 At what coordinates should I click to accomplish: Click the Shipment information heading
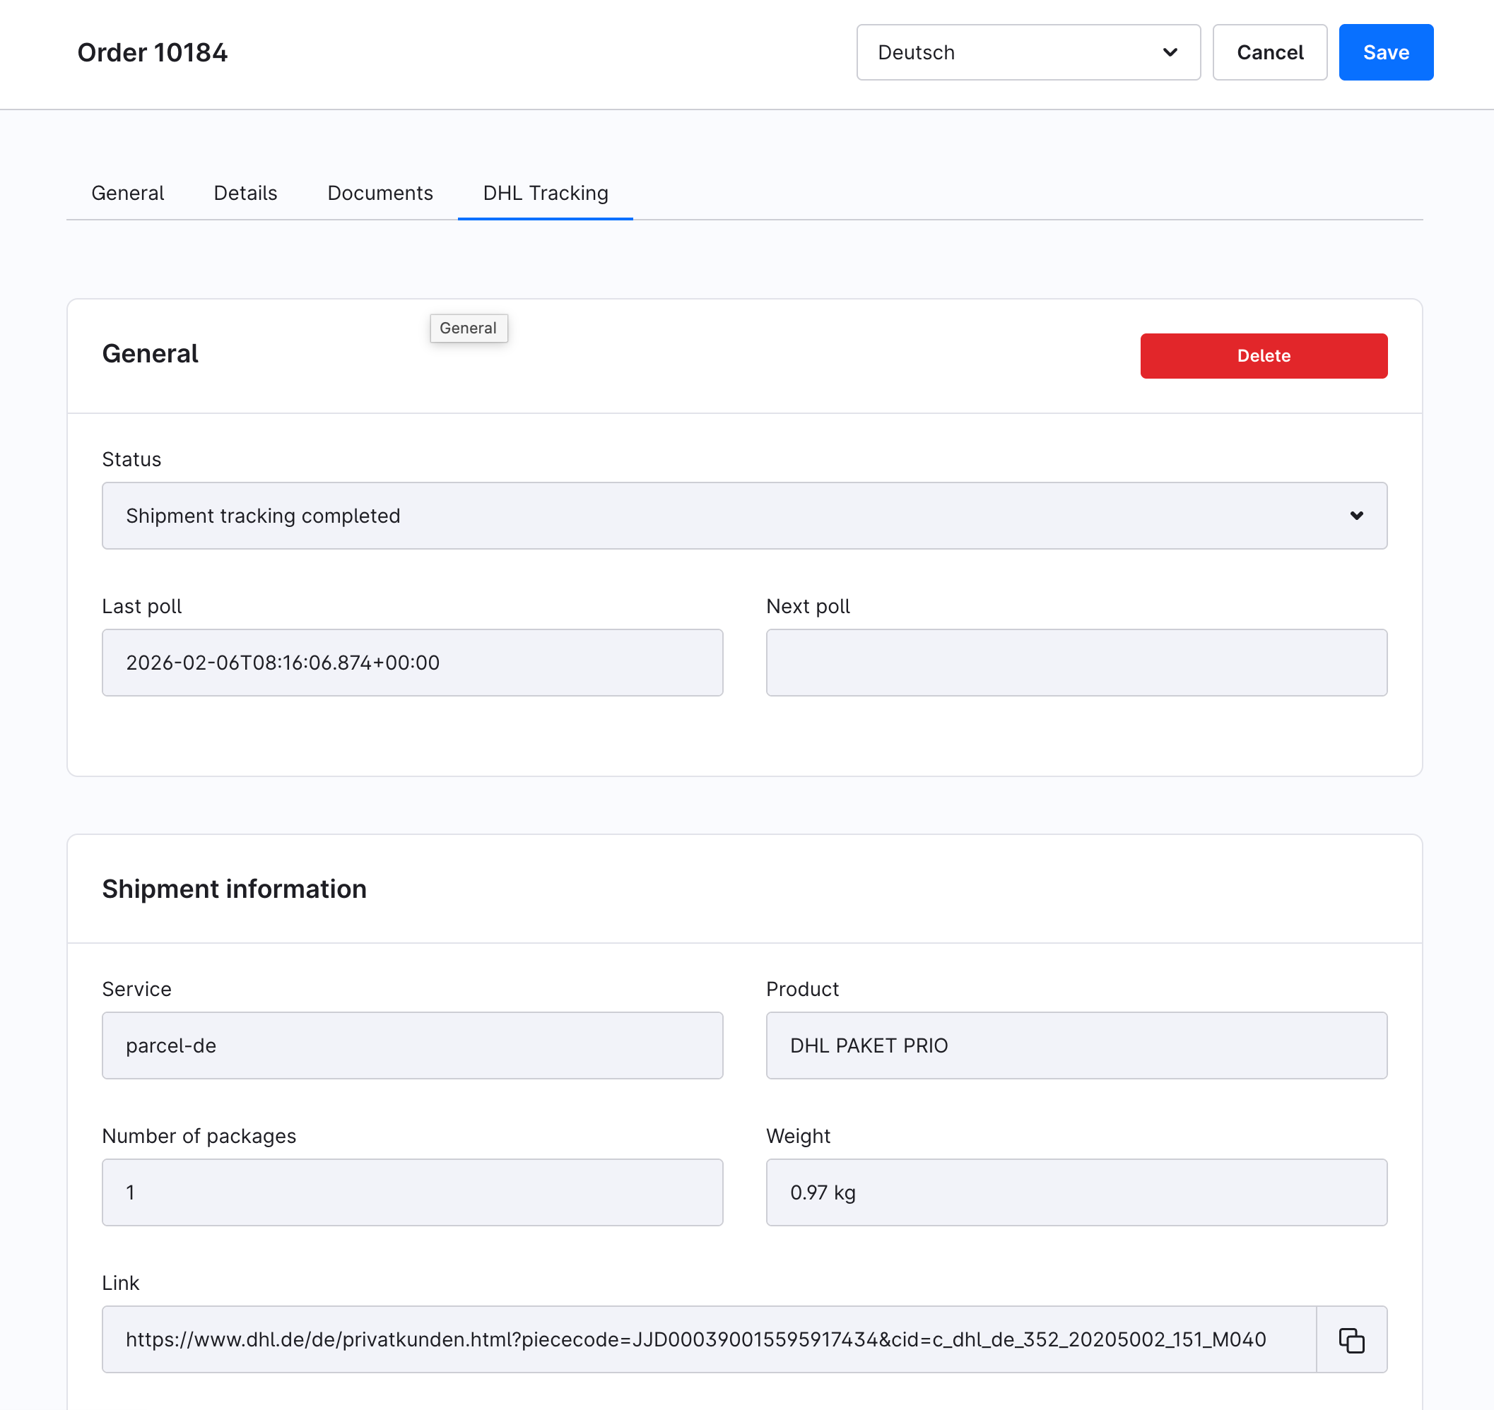235,889
